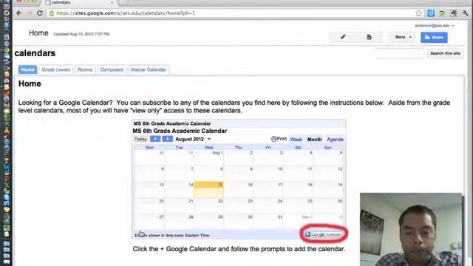Close the calendars browser tab
This screenshot has width=473, height=266.
112,2
